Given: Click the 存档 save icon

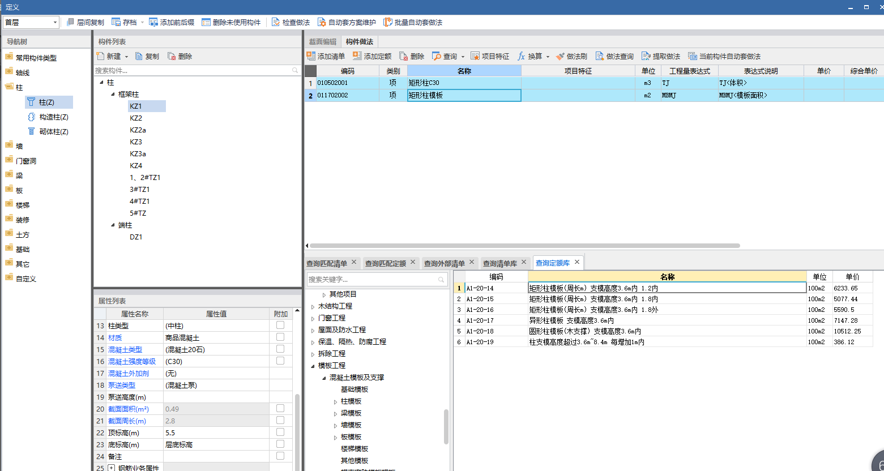Looking at the screenshot, I should pyautogui.click(x=116, y=22).
